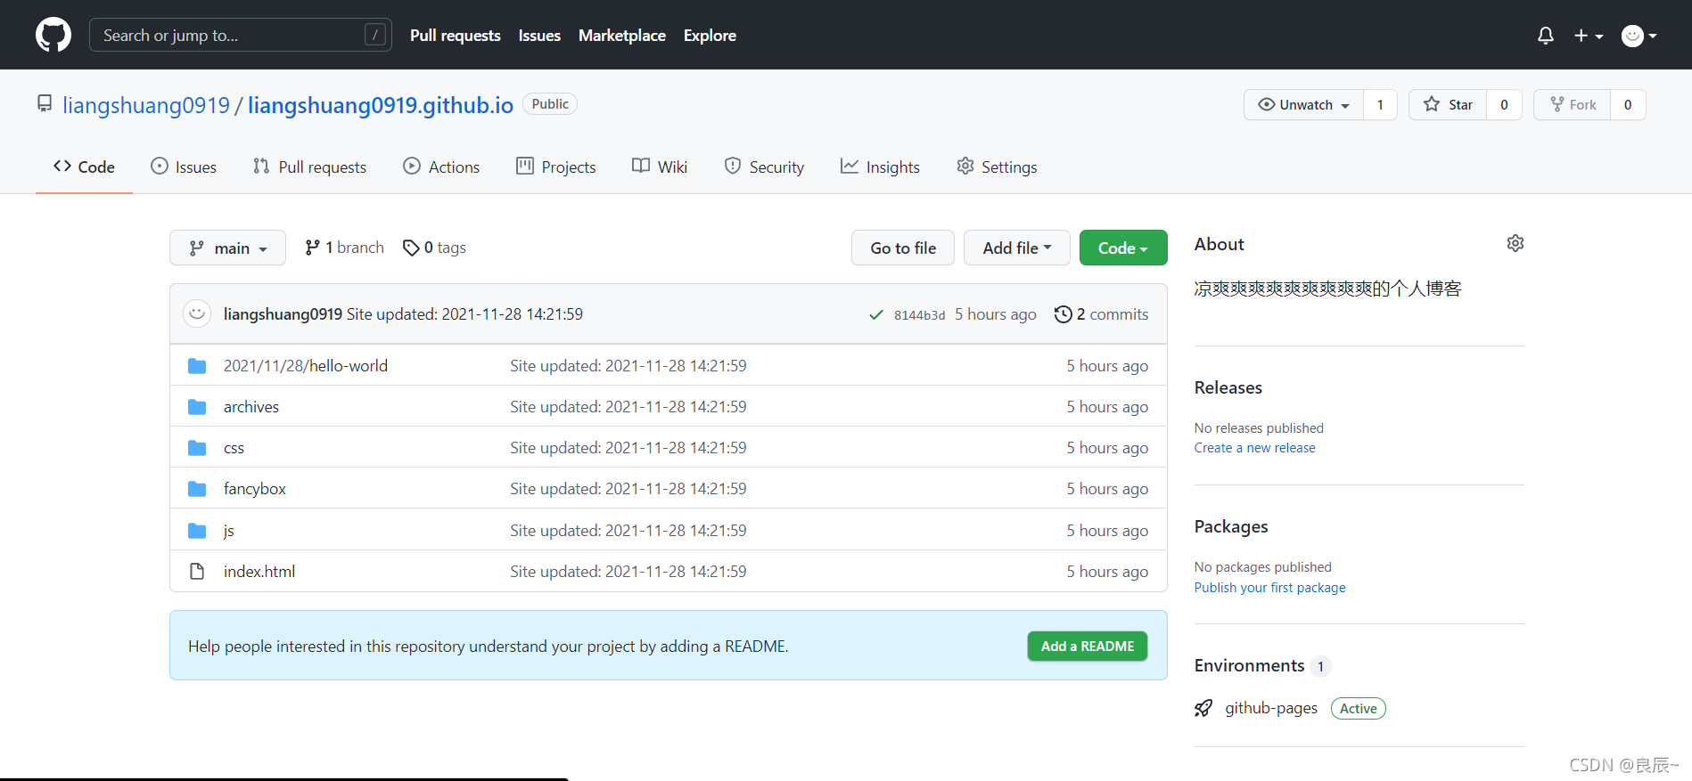The width and height of the screenshot is (1692, 781).
Task: Open Issues in the top navigation
Action: [x=539, y=36]
